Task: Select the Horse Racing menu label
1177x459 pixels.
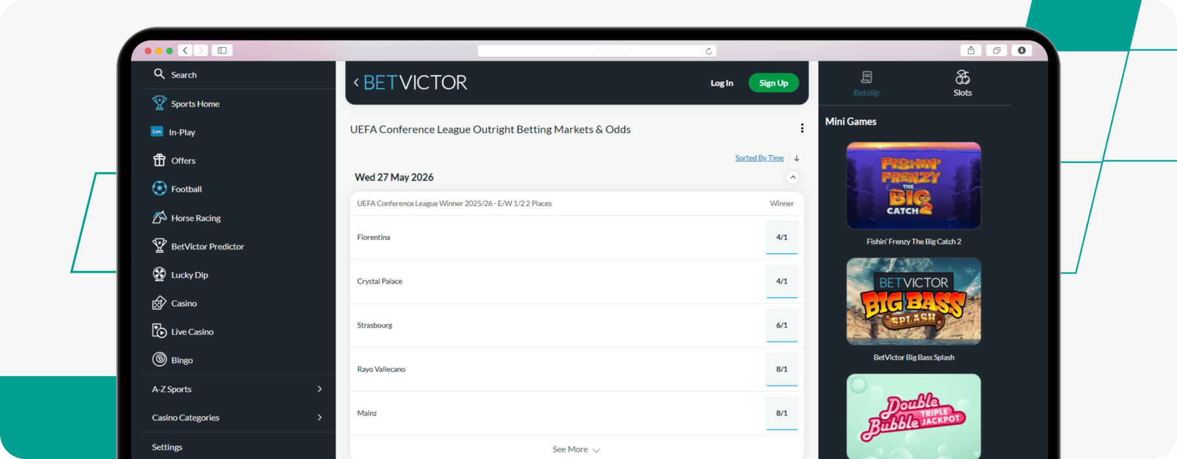Action: tap(196, 218)
